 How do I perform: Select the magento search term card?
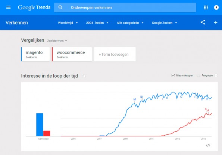click(35, 54)
